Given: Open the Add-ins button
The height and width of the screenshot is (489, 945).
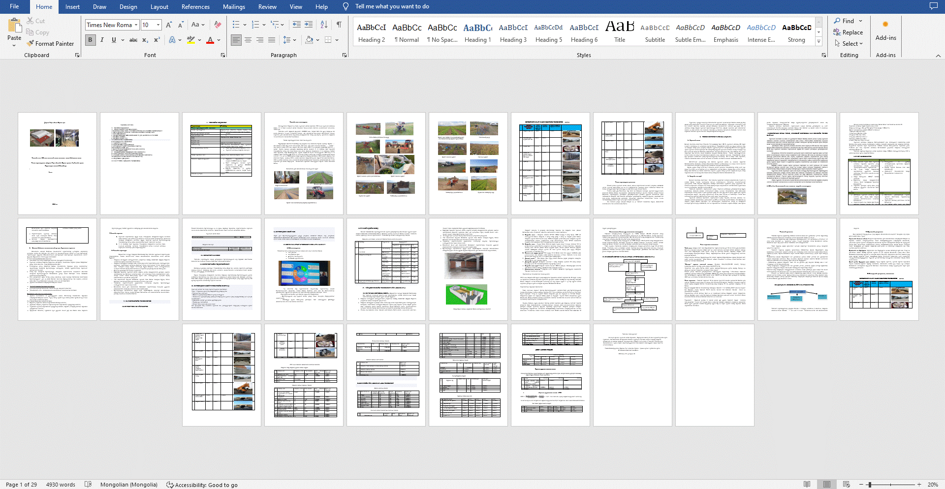Looking at the screenshot, I should click(885, 31).
